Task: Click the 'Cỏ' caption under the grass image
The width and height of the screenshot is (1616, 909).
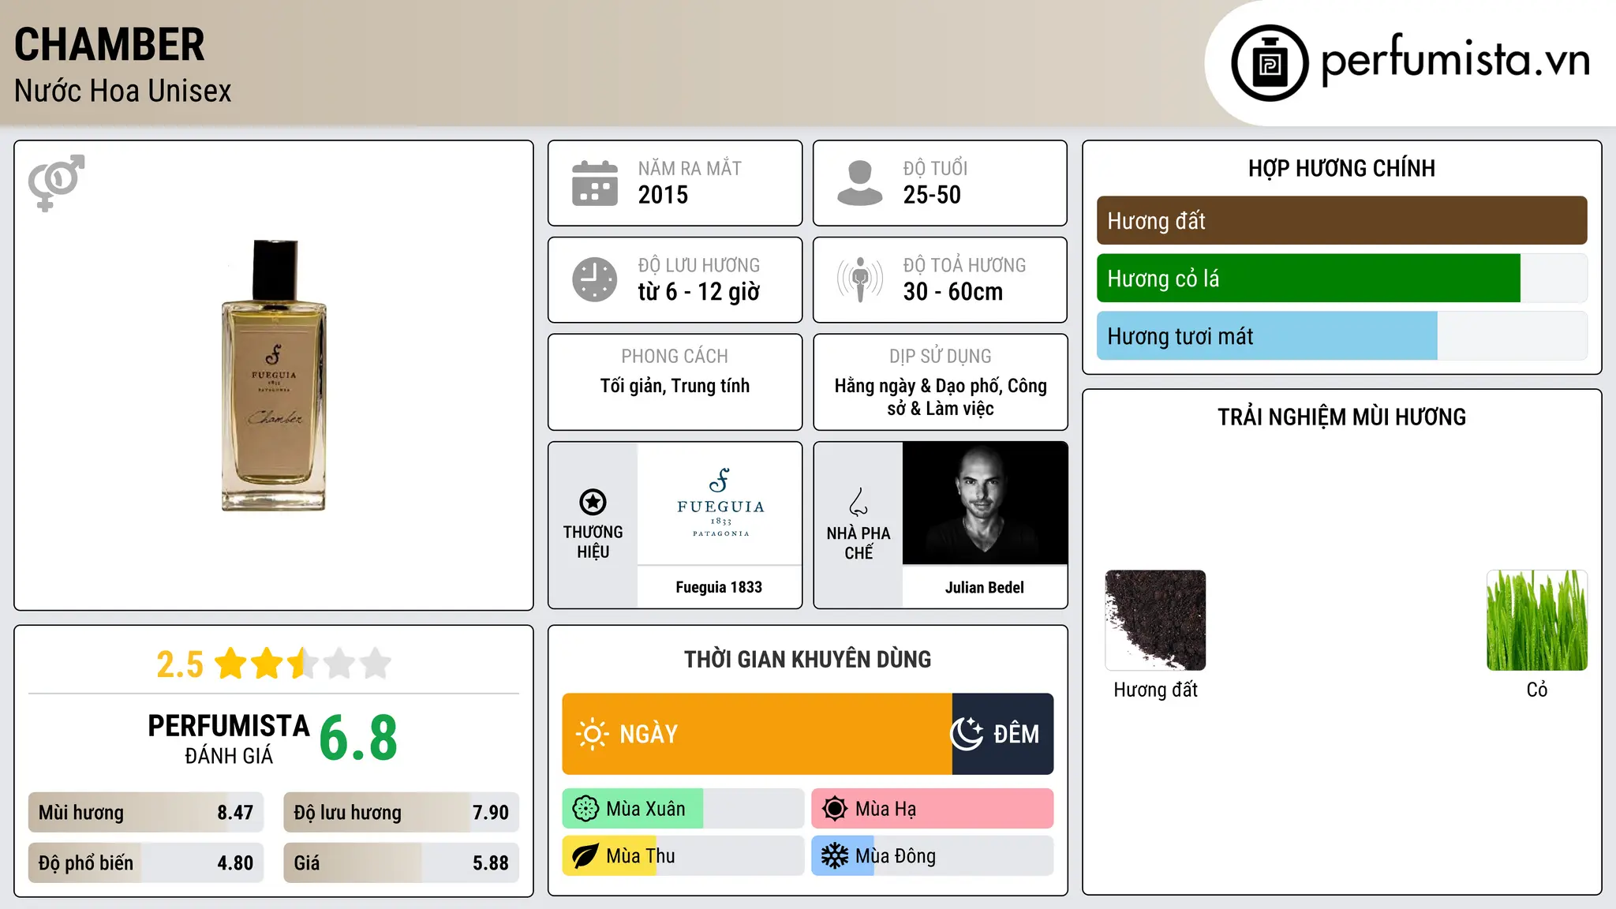Action: click(x=1537, y=690)
